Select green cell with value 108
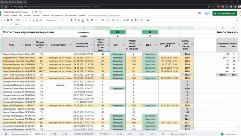Screen dimensions: 241x136 (118, 32)
